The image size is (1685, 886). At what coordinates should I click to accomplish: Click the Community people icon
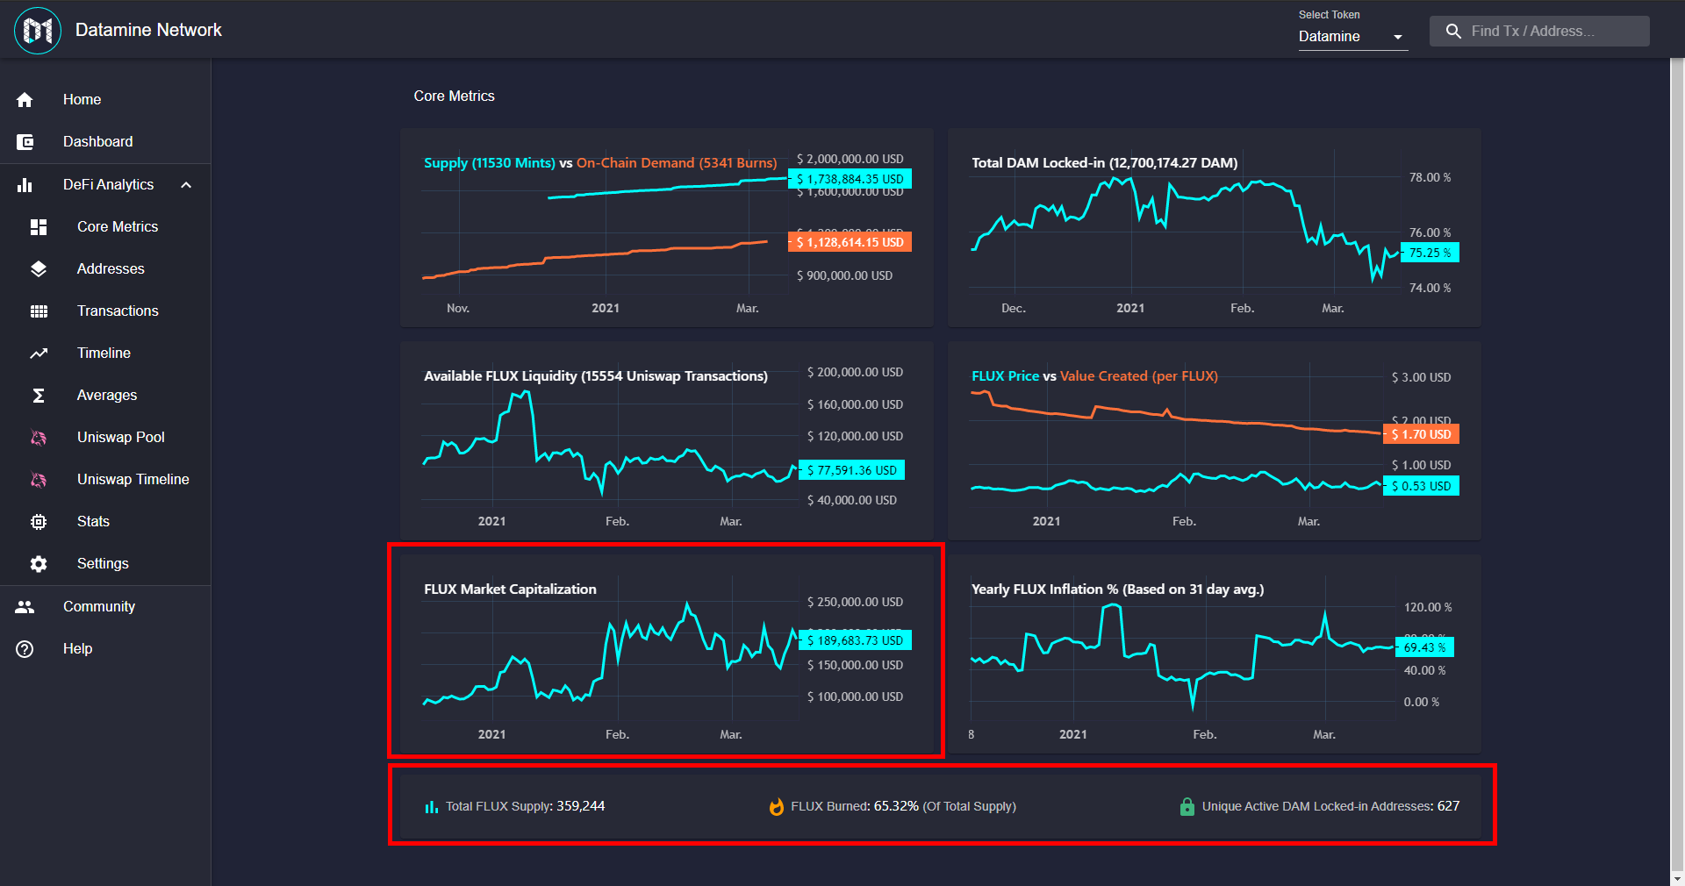25,607
